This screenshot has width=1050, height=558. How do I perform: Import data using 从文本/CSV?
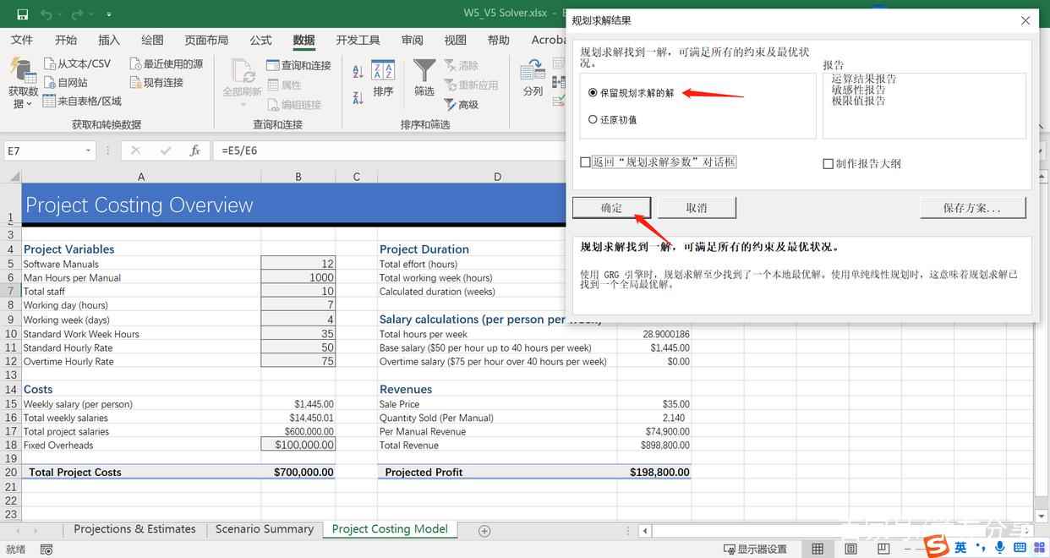[x=78, y=64]
